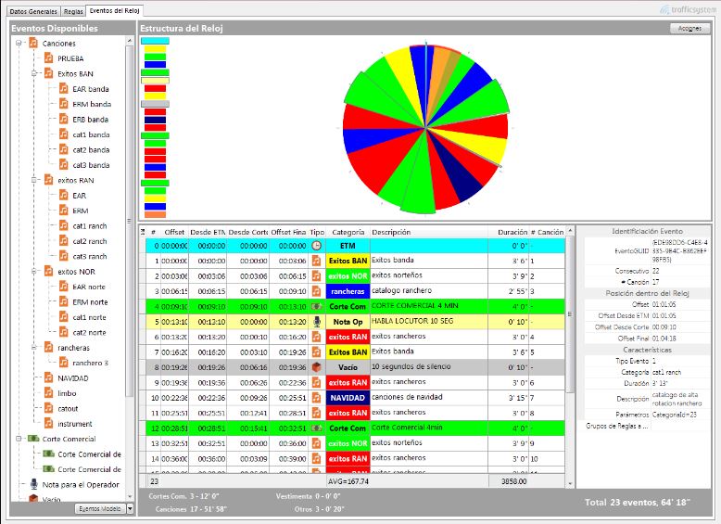The image size is (721, 524).
Task: Open the Reglas tab
Action: coord(74,9)
